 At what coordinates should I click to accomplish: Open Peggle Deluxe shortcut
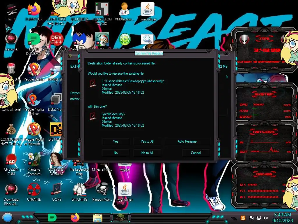[34, 72]
